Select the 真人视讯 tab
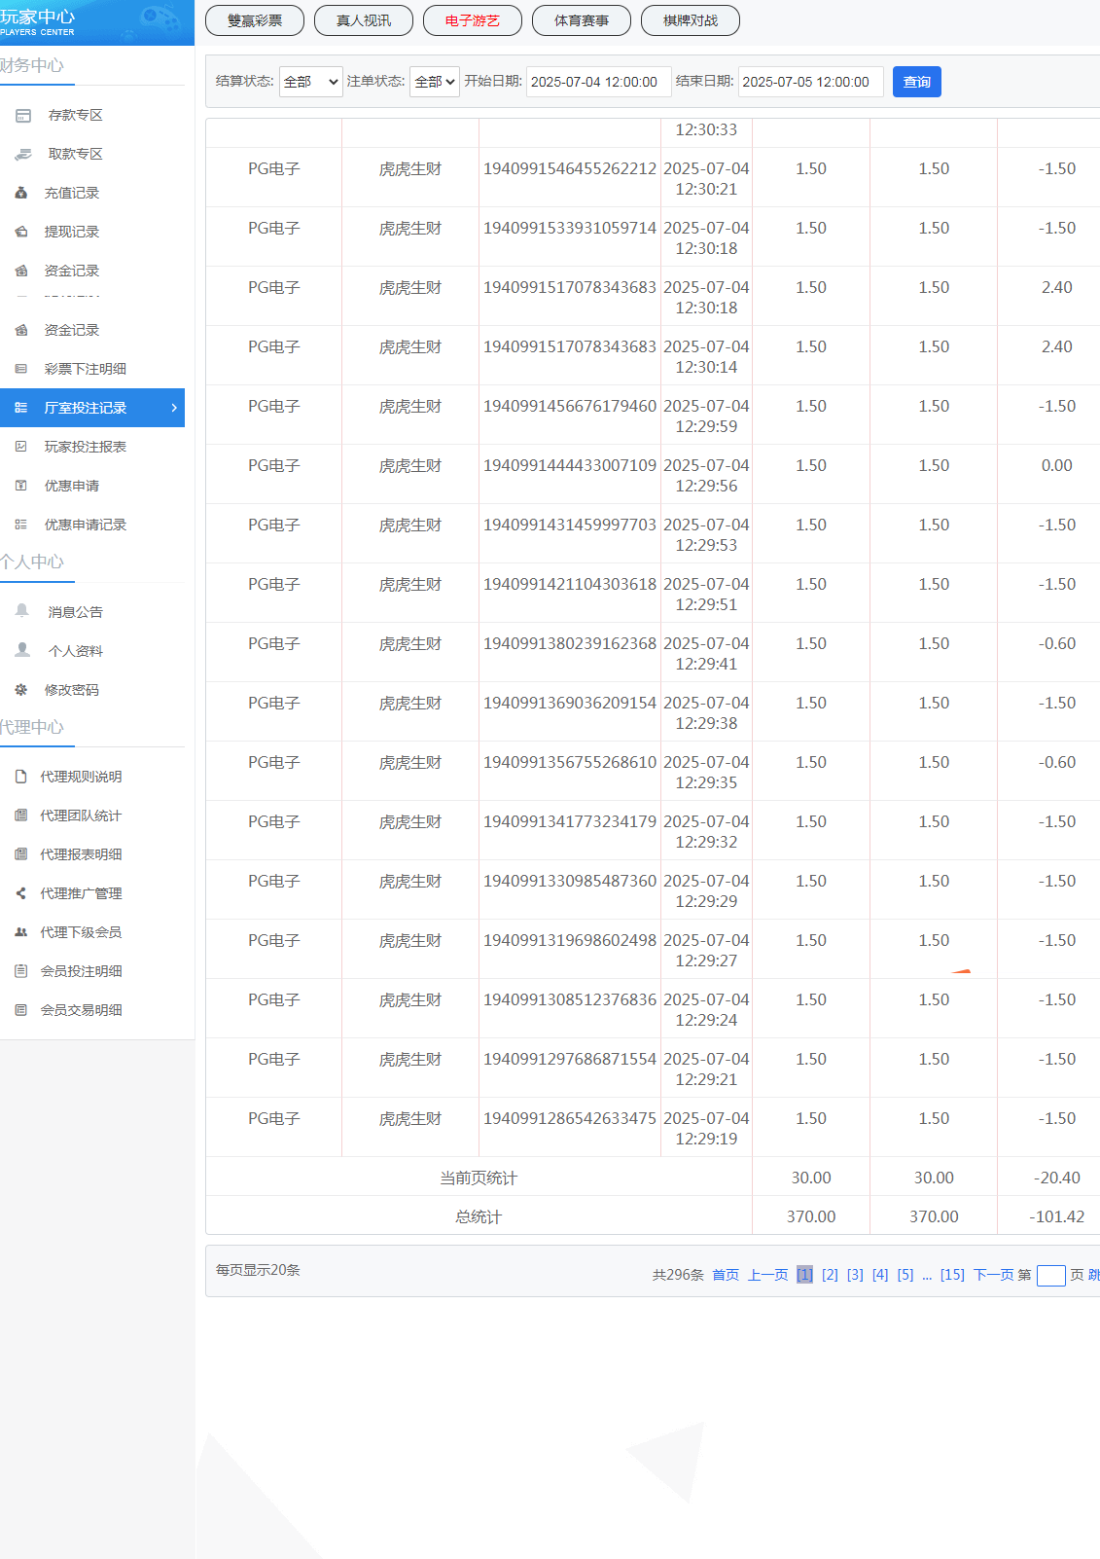 pos(364,20)
